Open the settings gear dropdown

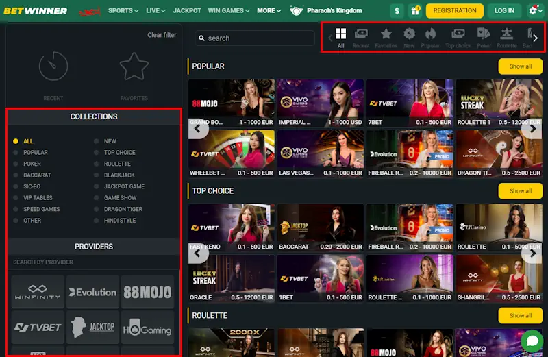535,11
